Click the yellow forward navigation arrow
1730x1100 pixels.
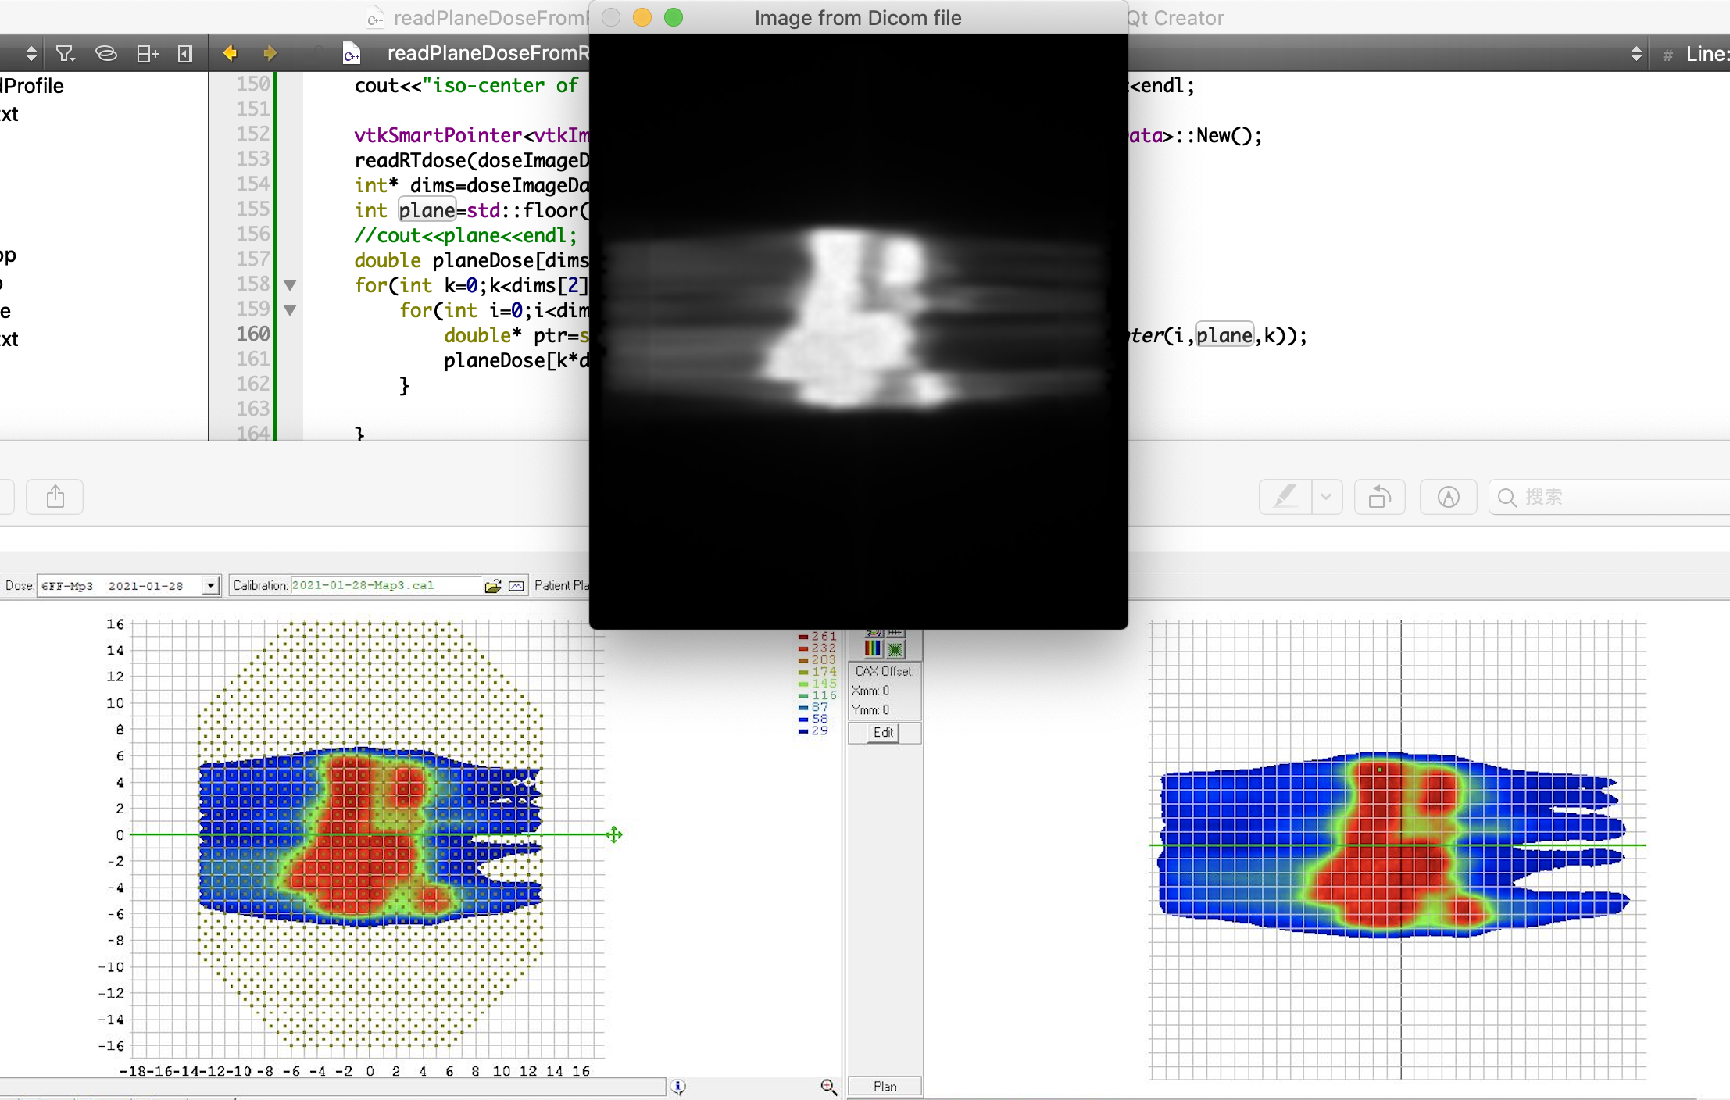(270, 53)
